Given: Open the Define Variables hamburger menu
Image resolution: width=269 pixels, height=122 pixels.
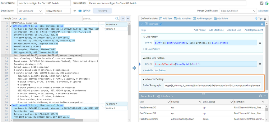Looking at the screenshot, I should (x=265, y=19).
